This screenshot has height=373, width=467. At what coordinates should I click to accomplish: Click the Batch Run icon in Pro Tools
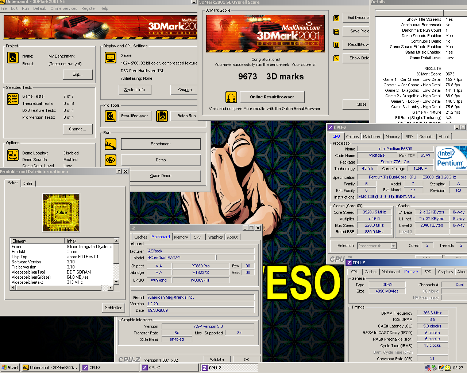coord(162,116)
